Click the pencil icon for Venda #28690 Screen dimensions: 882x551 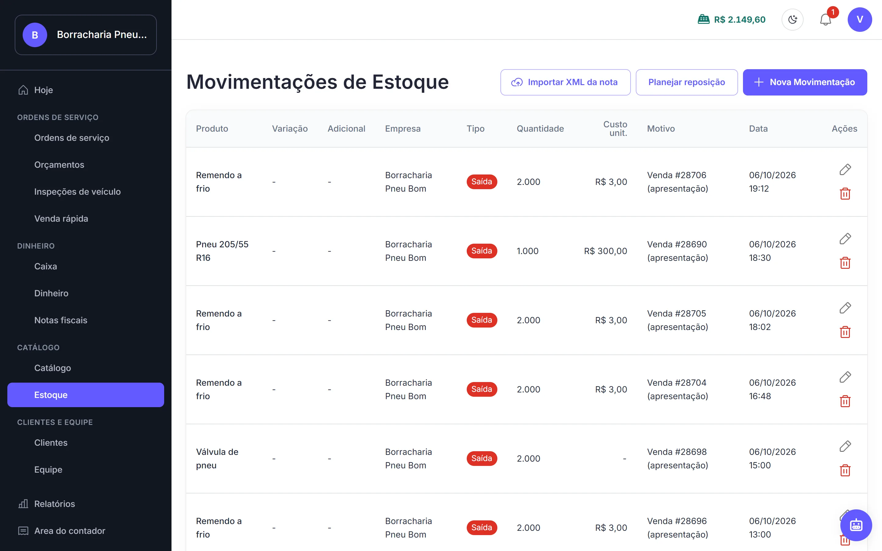coord(845,239)
